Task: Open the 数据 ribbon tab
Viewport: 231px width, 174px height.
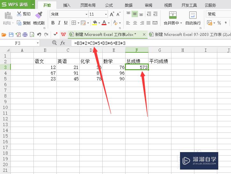Action: coord(129,5)
